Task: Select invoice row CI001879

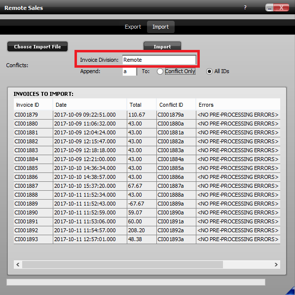Action: [x=147, y=115]
